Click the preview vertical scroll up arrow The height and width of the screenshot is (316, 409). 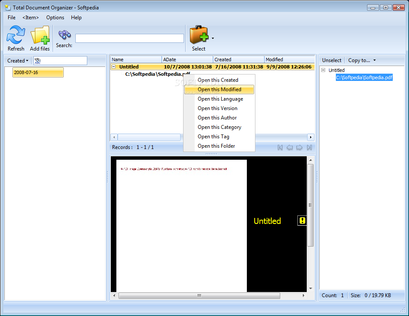tap(311, 160)
